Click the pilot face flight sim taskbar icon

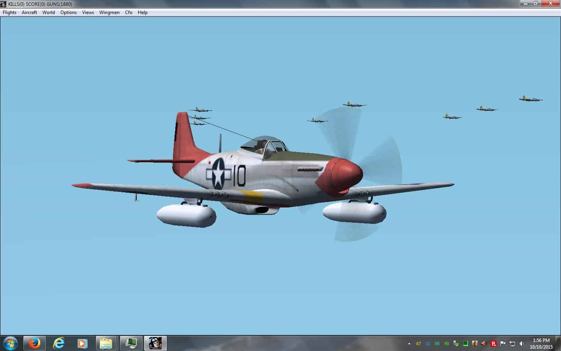click(x=155, y=343)
